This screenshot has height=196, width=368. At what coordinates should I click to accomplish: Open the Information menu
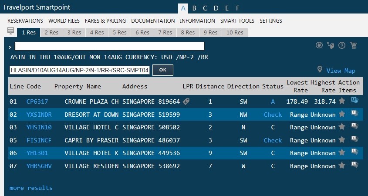click(x=197, y=20)
